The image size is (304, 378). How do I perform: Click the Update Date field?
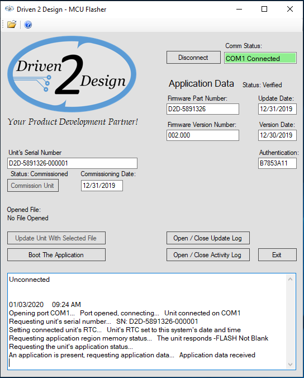[x=277, y=109]
